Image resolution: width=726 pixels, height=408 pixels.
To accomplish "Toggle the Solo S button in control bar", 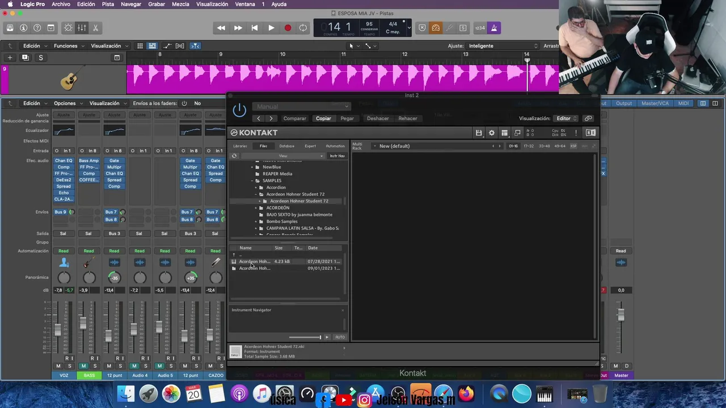I will (463, 28).
